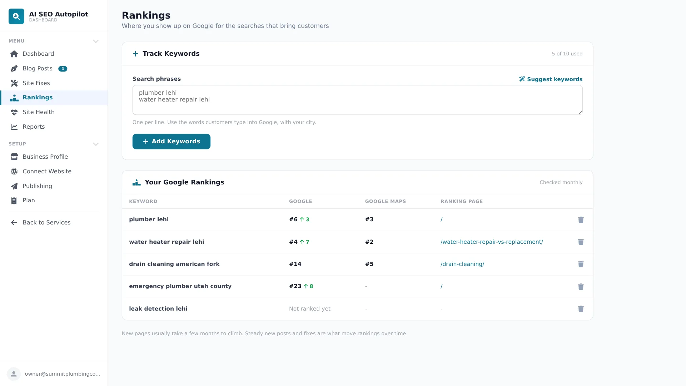Click the owner@summitplumbingco account email
This screenshot has height=386, width=686.
(x=63, y=374)
